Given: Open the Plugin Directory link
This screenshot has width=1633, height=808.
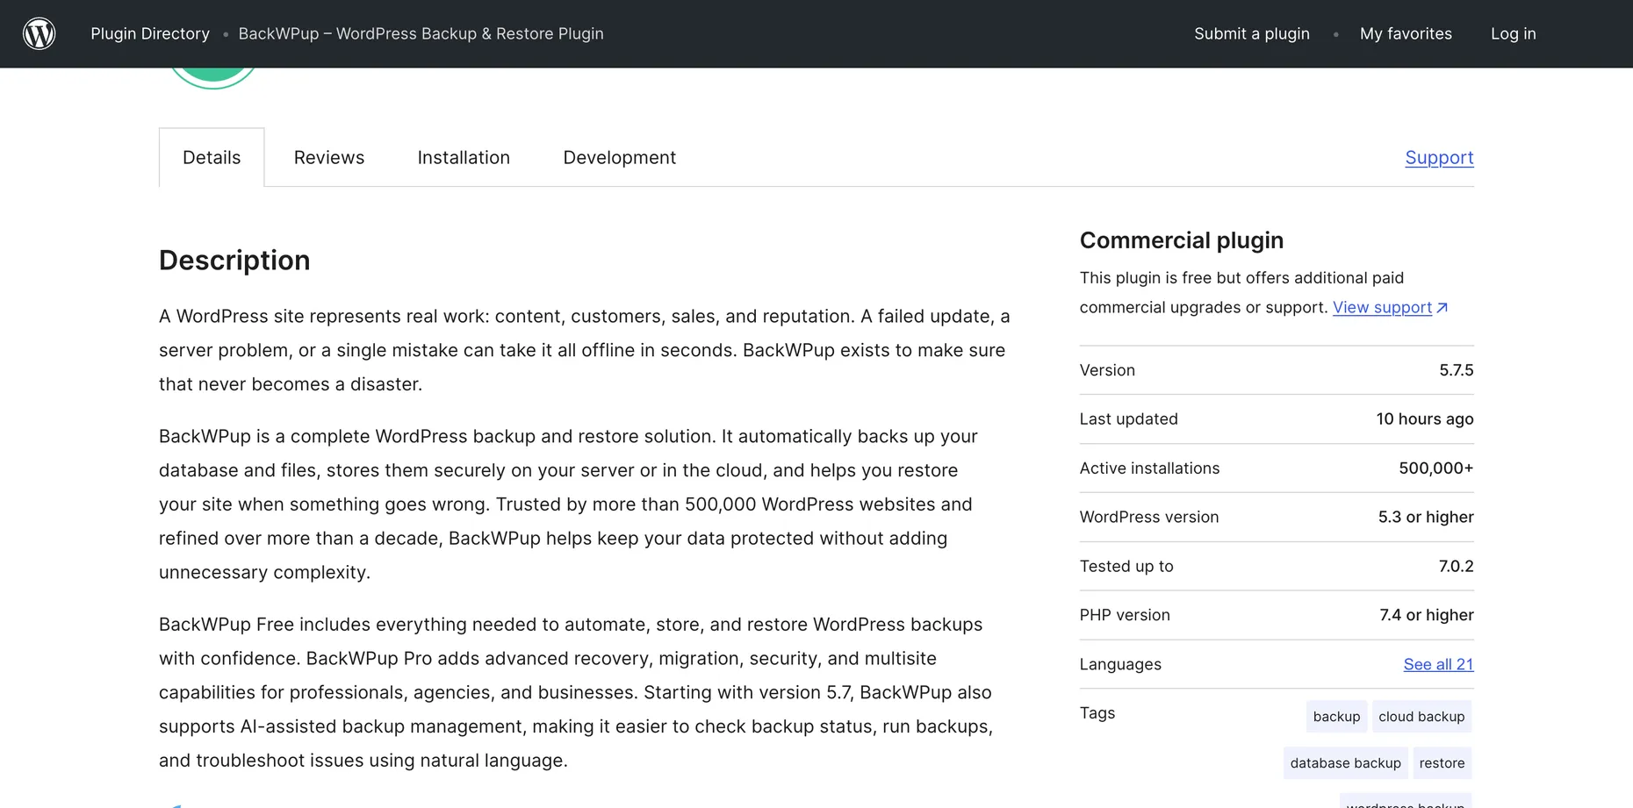Looking at the screenshot, I should click(x=150, y=33).
